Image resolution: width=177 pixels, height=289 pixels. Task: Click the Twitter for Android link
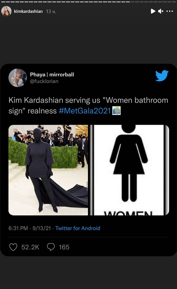[x=78, y=228]
